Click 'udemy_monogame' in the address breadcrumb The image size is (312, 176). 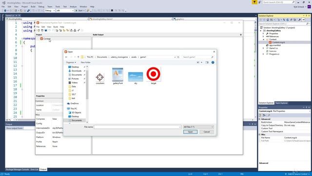point(119,57)
